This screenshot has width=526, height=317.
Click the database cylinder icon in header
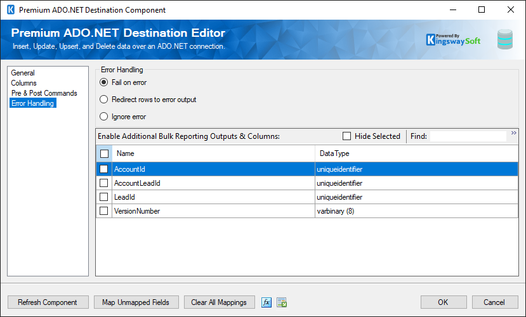click(505, 39)
